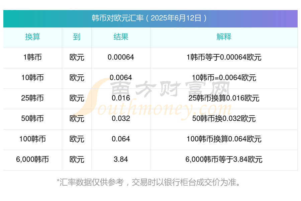301x201 pixels.
Task: Select the 25韩币 cell
Action: 33,98
